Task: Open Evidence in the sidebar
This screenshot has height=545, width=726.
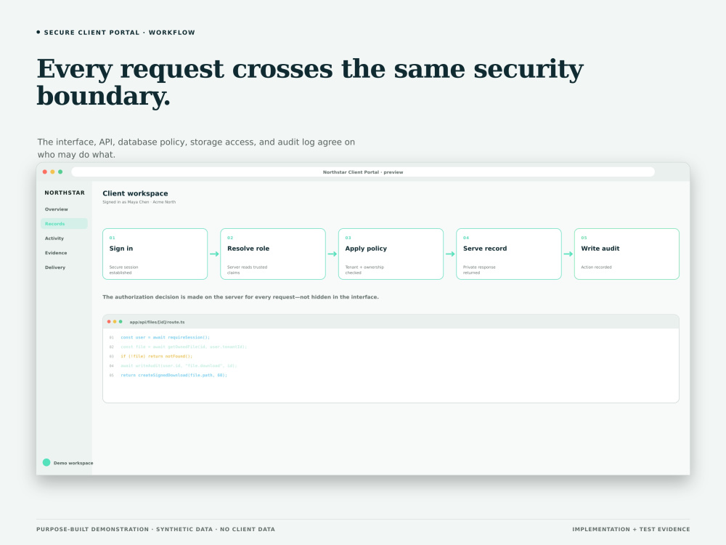Action: click(56, 253)
